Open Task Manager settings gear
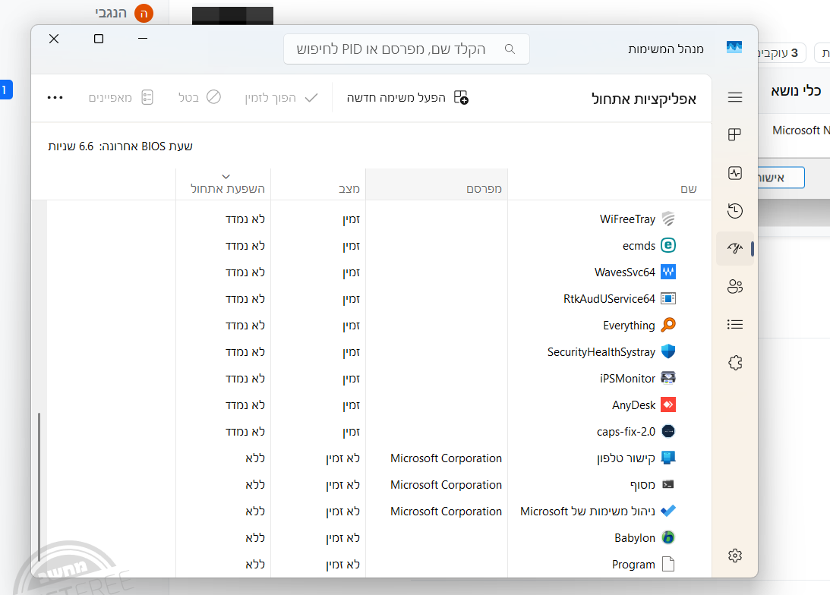The width and height of the screenshot is (830, 595). 734,556
